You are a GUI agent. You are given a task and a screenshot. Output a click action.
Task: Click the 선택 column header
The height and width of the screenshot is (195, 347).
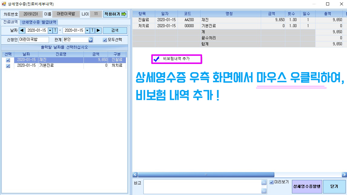[x=8, y=54]
